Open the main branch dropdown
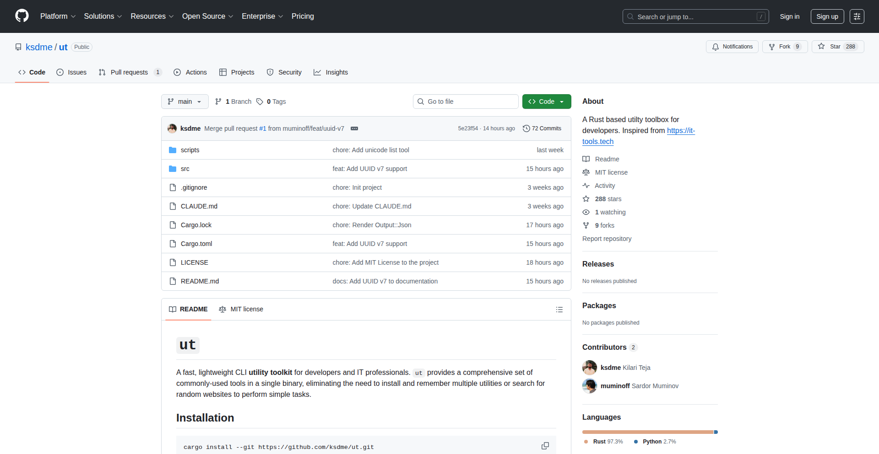The width and height of the screenshot is (879, 454). 185,101
